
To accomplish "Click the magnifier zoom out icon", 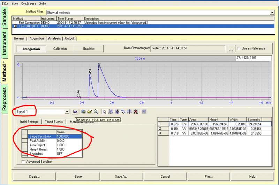I will 96,111.
